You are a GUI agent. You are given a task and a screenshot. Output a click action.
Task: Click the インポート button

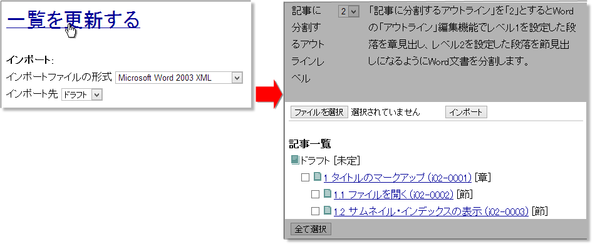click(x=466, y=112)
